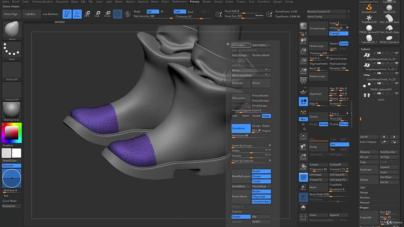
Task: Open the Render menu
Action: [207, 2]
